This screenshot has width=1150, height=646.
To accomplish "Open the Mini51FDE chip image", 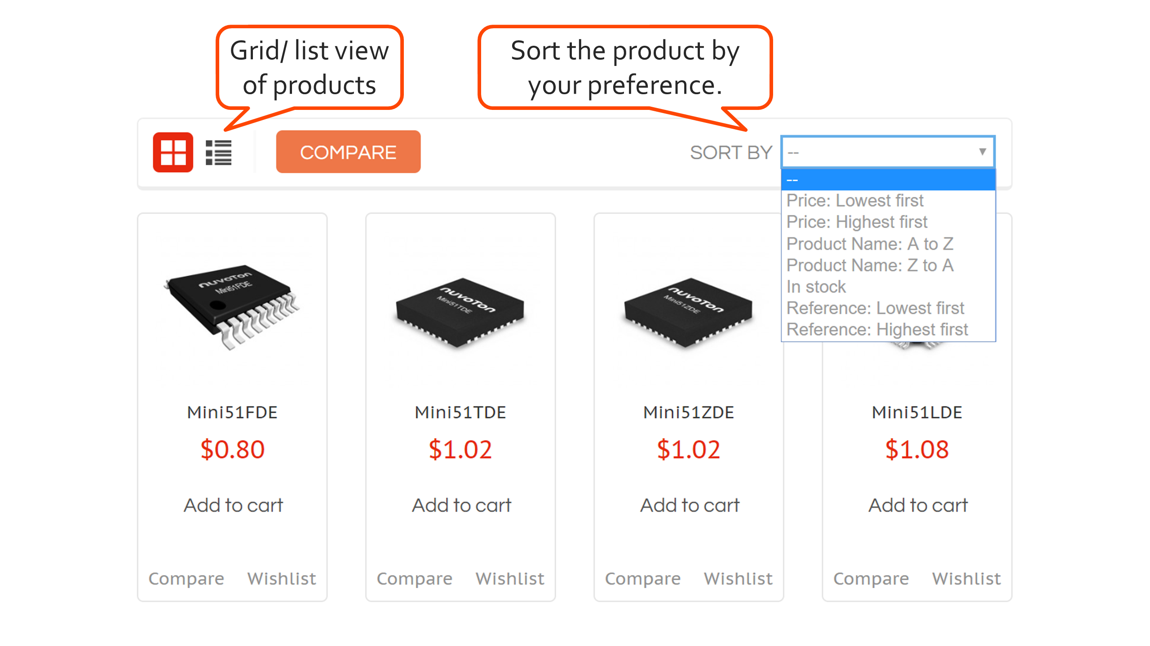I will tap(232, 306).
